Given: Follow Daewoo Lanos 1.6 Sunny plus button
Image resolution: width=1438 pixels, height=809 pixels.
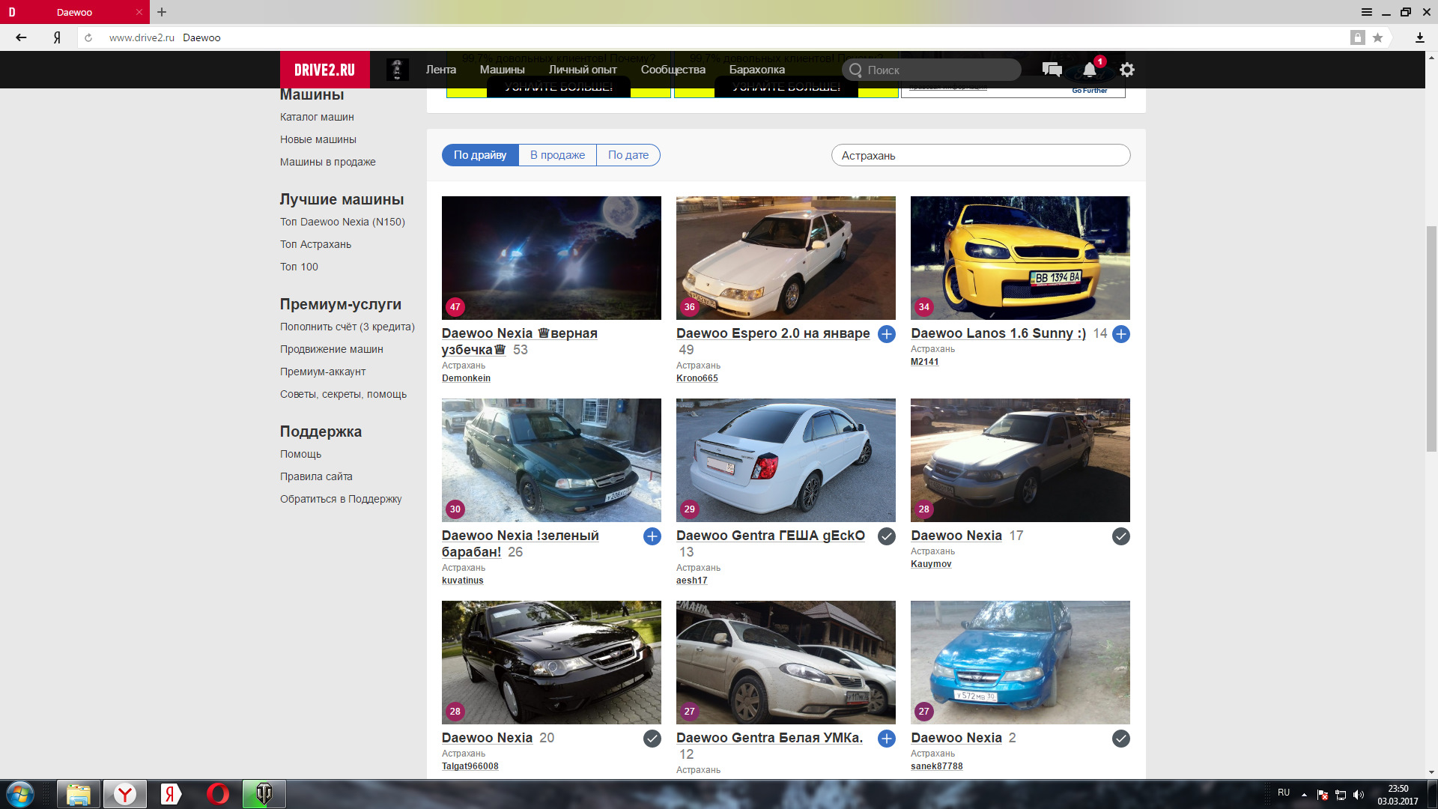Looking at the screenshot, I should (x=1120, y=334).
